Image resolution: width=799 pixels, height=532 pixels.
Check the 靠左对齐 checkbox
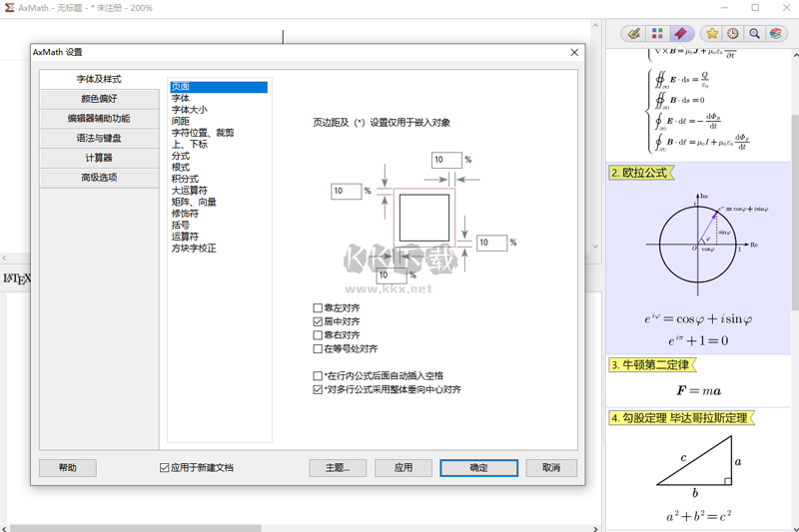(x=318, y=308)
